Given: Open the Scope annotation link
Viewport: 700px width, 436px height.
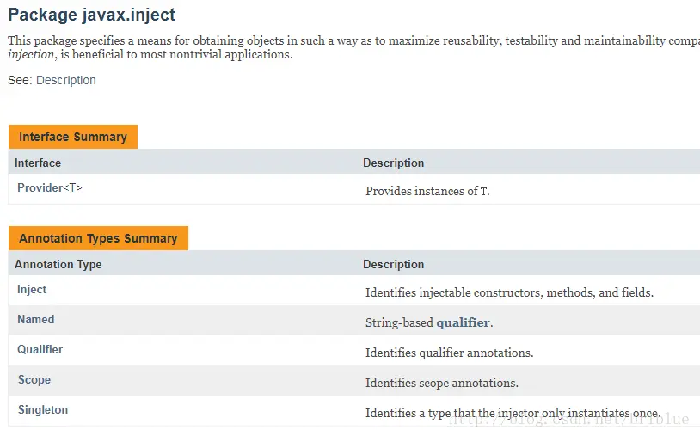Looking at the screenshot, I should tap(34, 380).
